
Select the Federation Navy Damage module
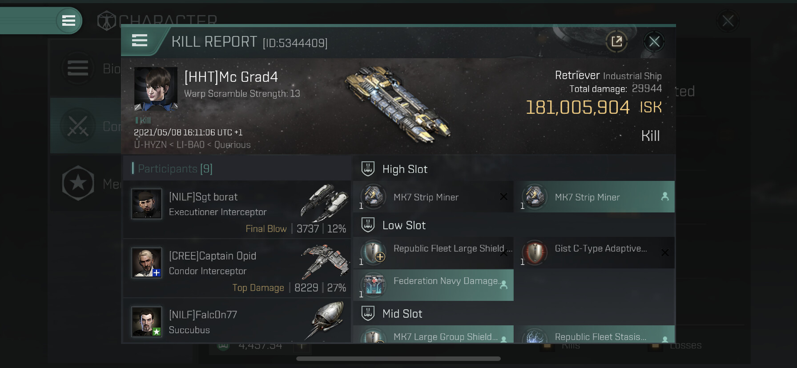coord(433,285)
